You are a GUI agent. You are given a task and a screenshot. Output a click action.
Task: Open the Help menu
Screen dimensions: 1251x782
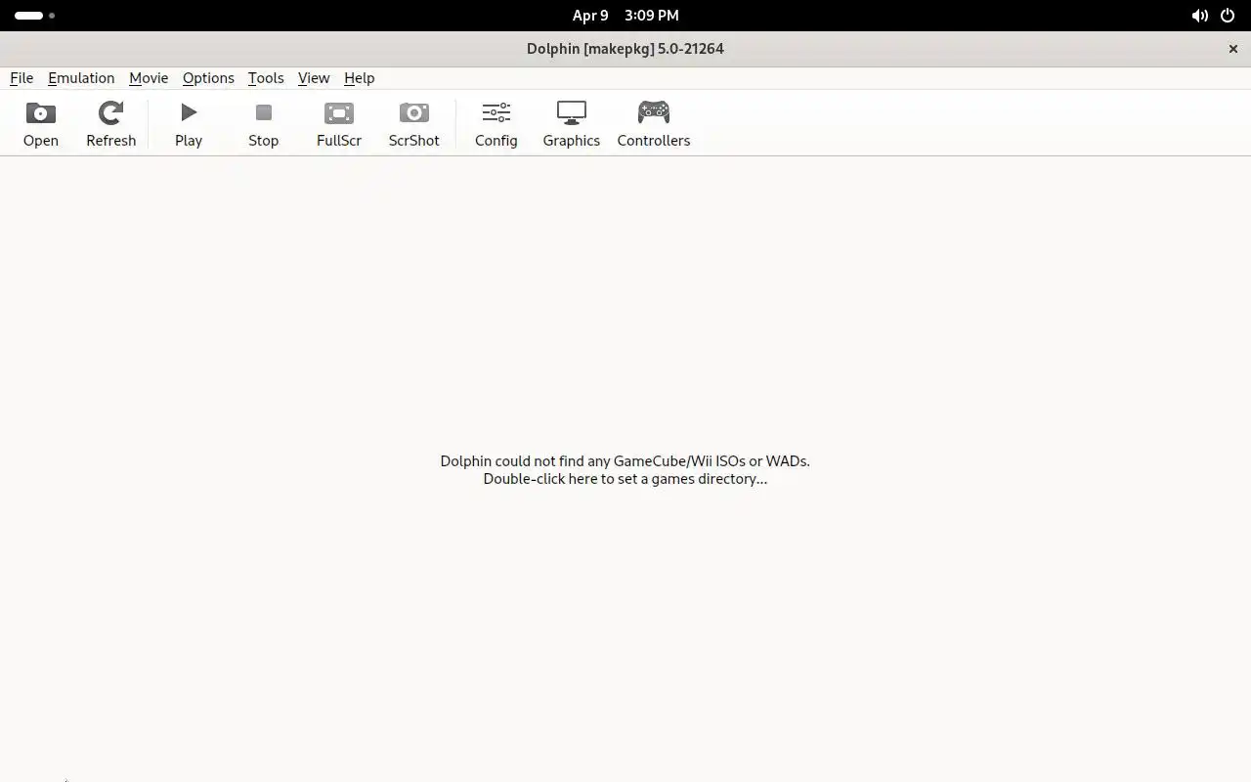(x=360, y=78)
